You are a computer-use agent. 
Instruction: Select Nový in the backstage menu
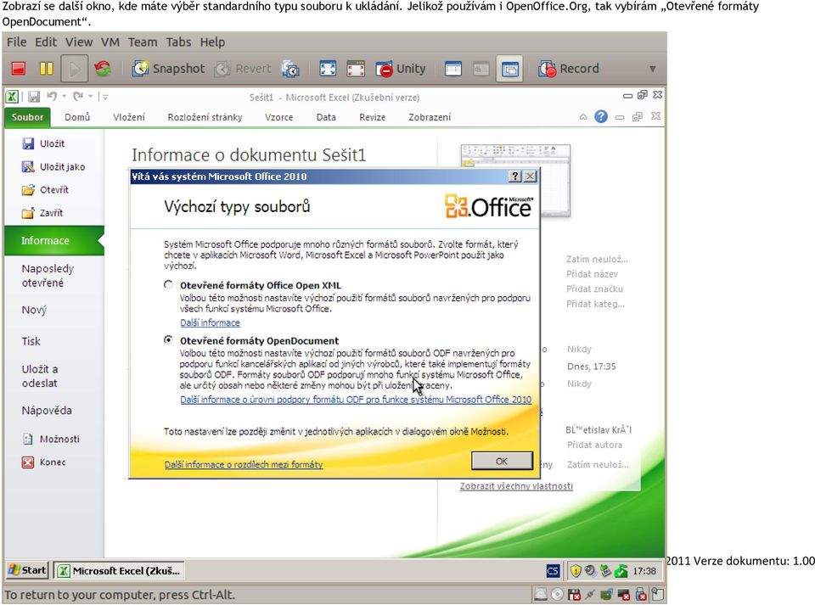tap(34, 310)
